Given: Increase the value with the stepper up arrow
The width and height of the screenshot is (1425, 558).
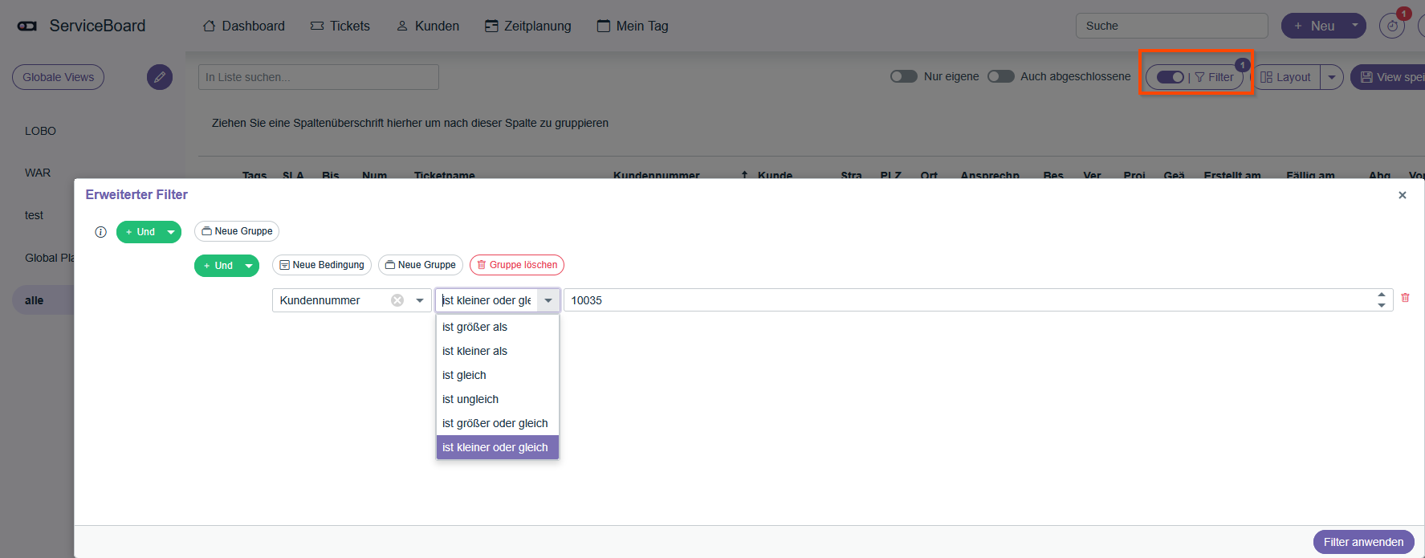Looking at the screenshot, I should click(x=1382, y=295).
